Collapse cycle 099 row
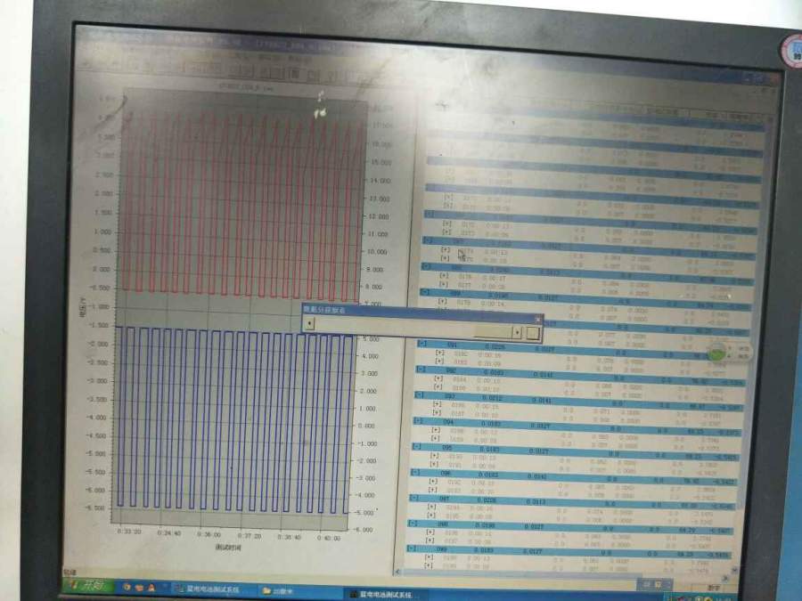 411,548
